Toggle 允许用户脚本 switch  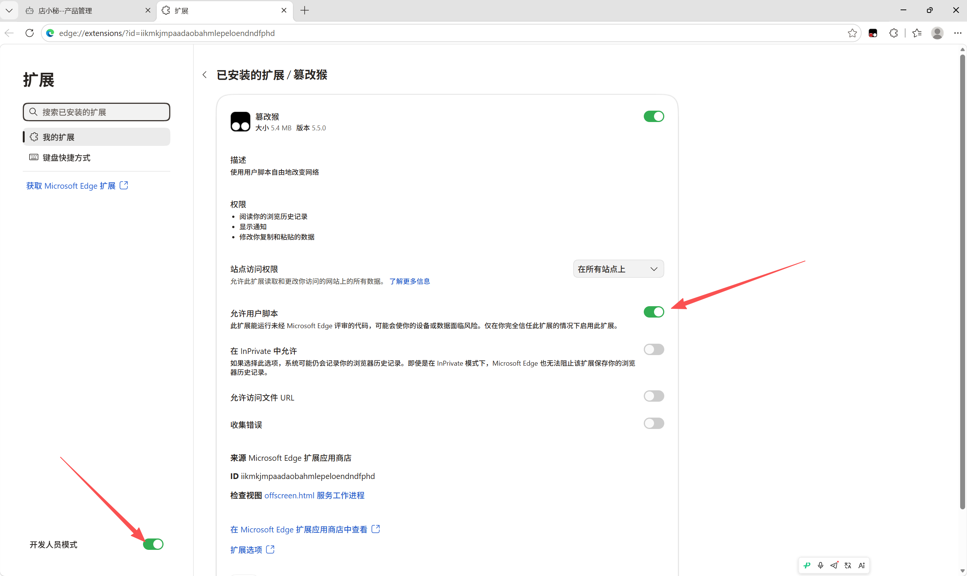[x=654, y=311]
